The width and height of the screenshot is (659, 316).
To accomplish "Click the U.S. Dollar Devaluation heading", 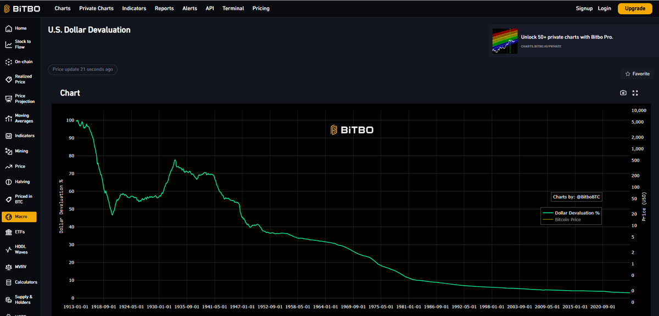I will 90,30.
